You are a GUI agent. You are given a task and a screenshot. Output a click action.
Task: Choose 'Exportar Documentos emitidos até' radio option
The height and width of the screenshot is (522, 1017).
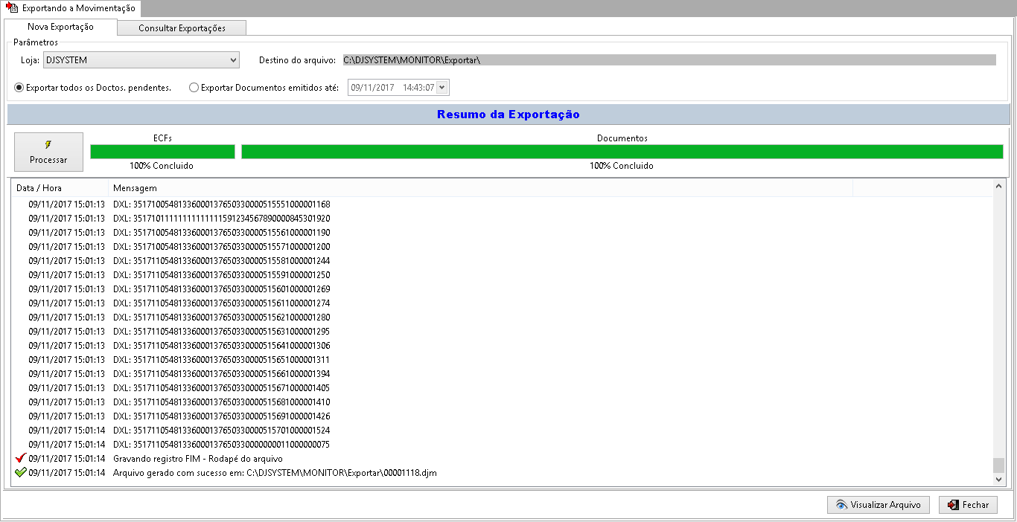[x=264, y=88]
